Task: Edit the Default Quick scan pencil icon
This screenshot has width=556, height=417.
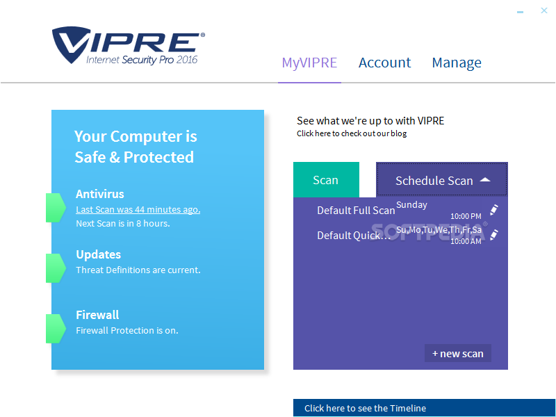Action: [x=494, y=234]
